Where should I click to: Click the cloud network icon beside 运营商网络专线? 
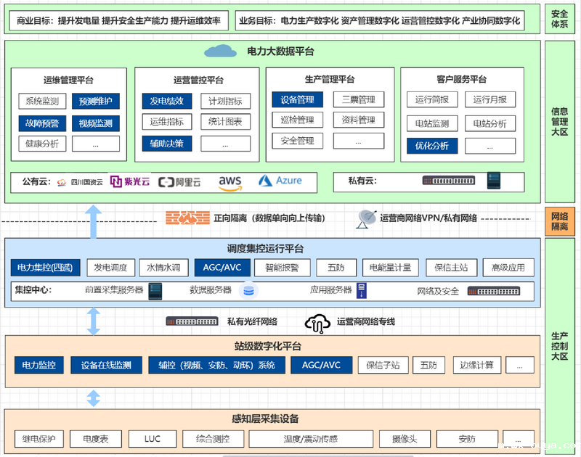pos(317,321)
